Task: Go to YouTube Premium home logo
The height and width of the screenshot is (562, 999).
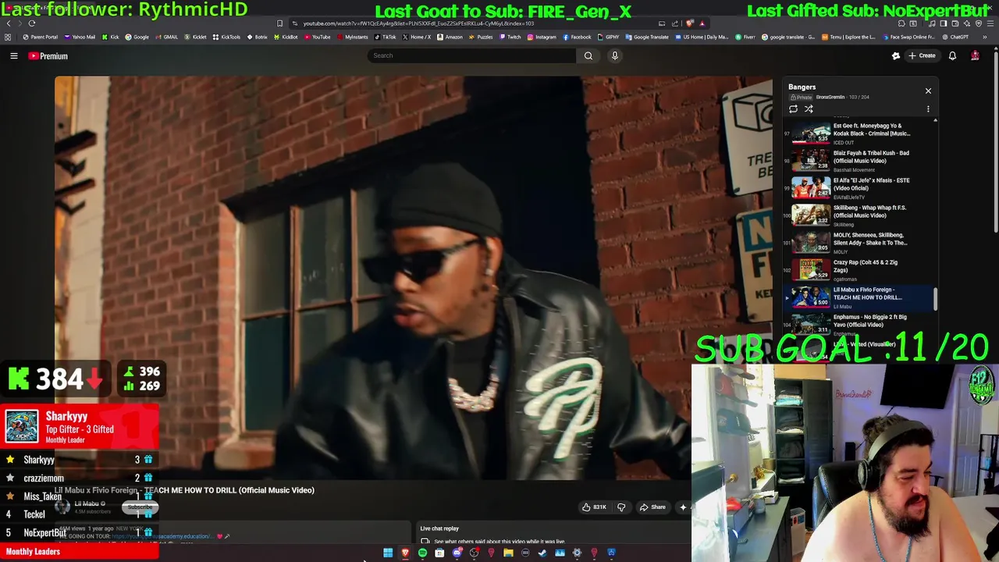Action: [48, 56]
